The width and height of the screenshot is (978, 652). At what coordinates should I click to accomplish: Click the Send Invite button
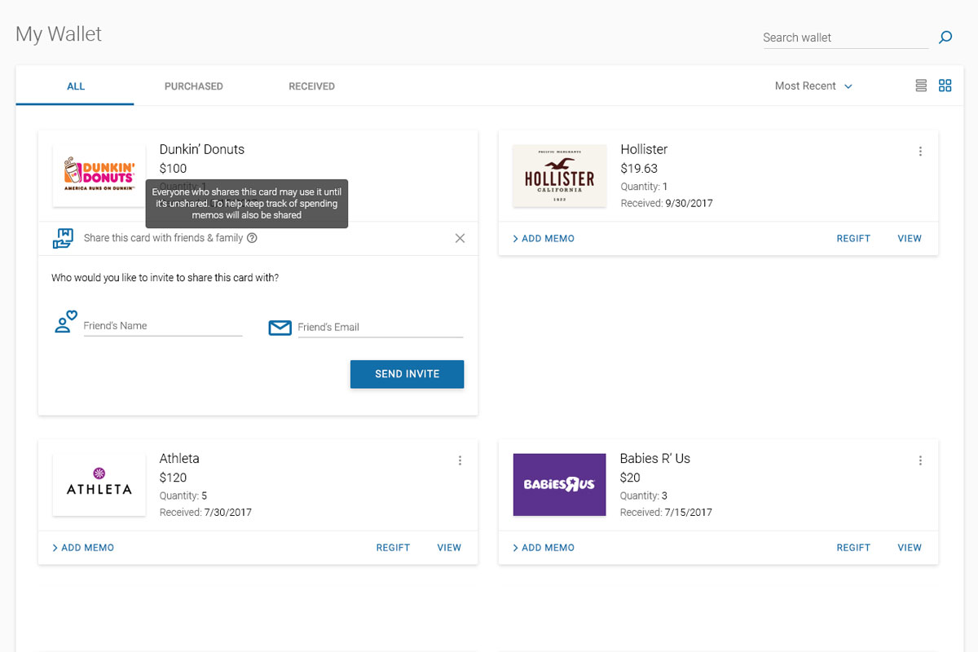407,374
